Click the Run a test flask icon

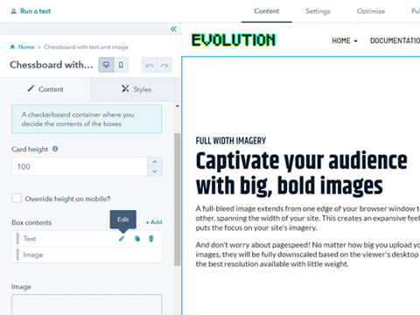13,11
